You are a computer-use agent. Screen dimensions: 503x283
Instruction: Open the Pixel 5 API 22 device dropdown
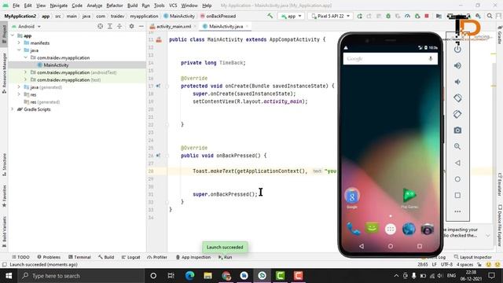[x=330, y=16]
